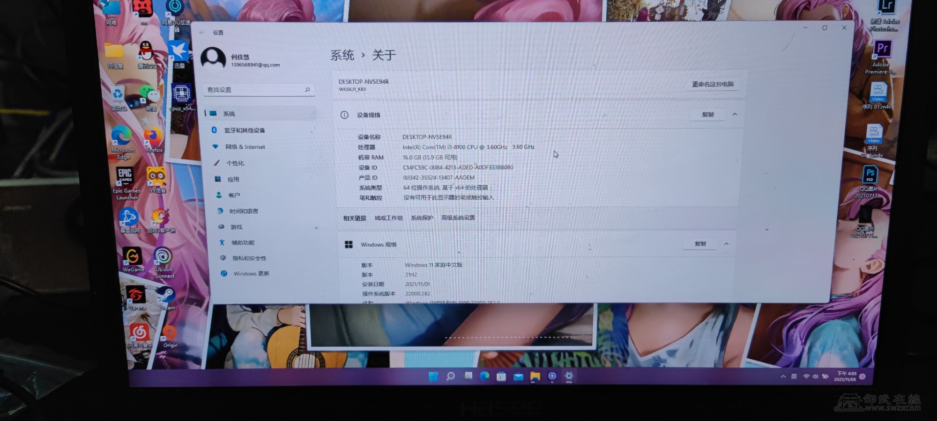
Task: Copy device specs with 复制 button
Action: pyautogui.click(x=707, y=115)
